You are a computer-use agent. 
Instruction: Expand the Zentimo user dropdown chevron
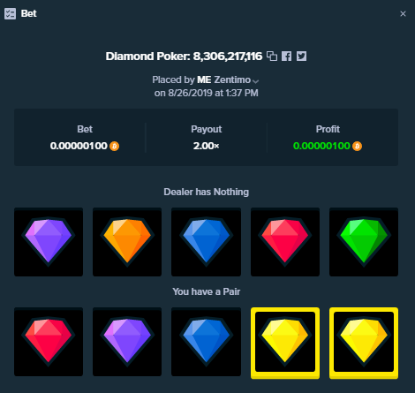[255, 81]
